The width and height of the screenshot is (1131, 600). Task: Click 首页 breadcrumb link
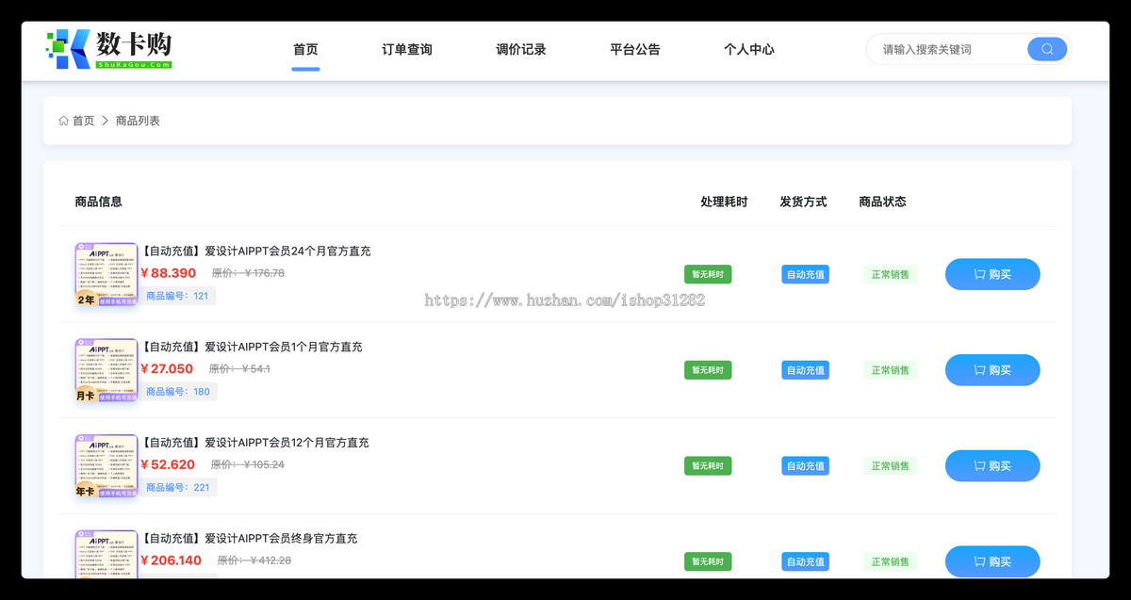[x=84, y=121]
